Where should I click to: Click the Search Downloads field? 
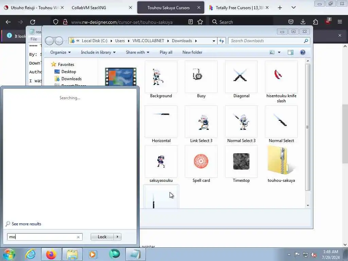tap(269, 41)
